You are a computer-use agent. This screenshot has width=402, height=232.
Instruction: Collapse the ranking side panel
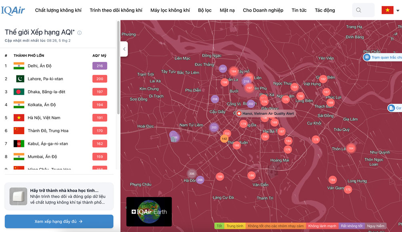(124, 49)
